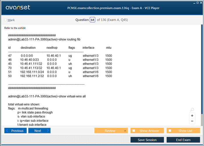Click the Save Session button

(x=147, y=140)
